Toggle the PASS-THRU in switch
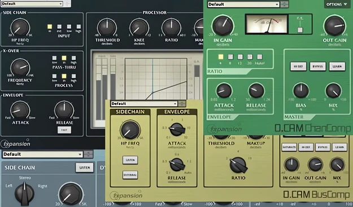Screen dimensions: 353x207 pyautogui.click(x=64, y=58)
